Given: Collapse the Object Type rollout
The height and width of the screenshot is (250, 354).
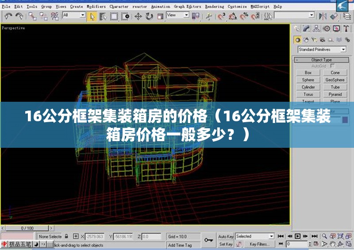Looking at the screenshot, I should point(321,60).
